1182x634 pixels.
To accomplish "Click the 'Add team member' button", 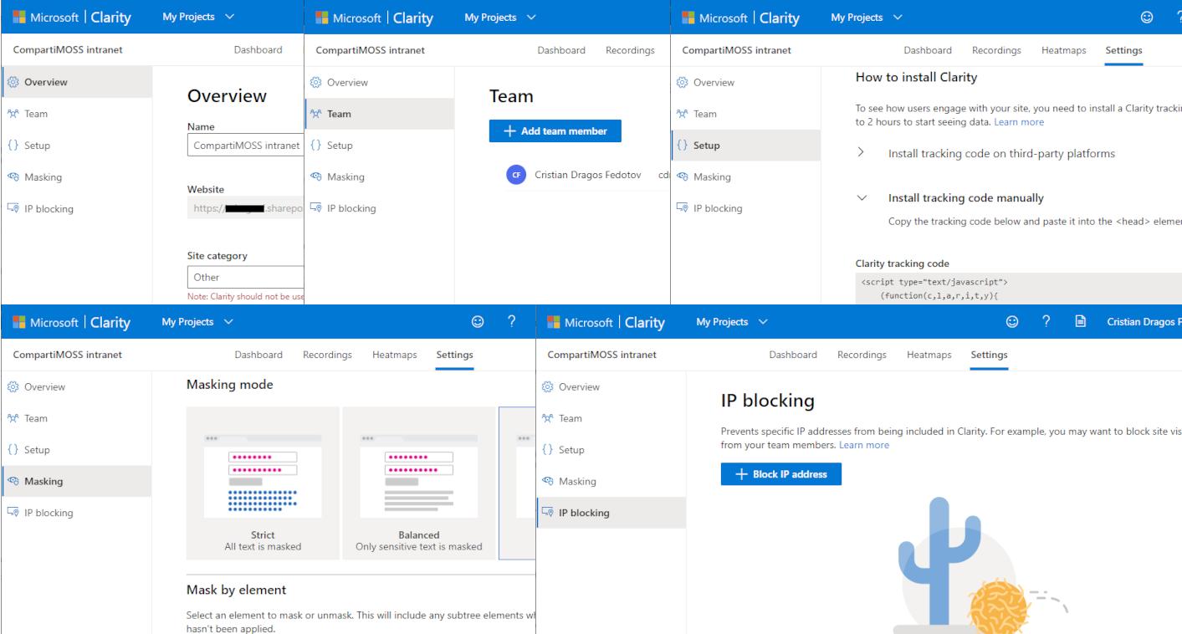I will tap(555, 130).
